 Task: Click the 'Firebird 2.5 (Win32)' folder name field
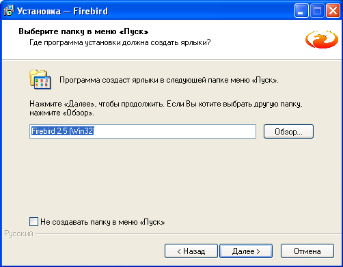point(143,131)
